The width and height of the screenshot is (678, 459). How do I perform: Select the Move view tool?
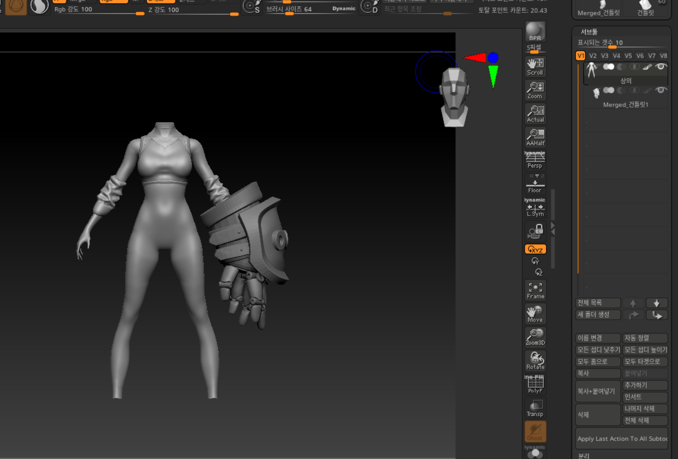(535, 314)
